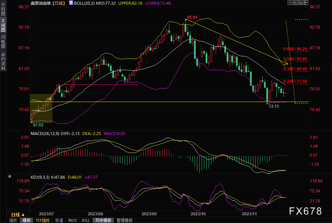Apply the BOLL template
Viewport: 332px width, 223px height.
pyautogui.click(x=86, y=220)
